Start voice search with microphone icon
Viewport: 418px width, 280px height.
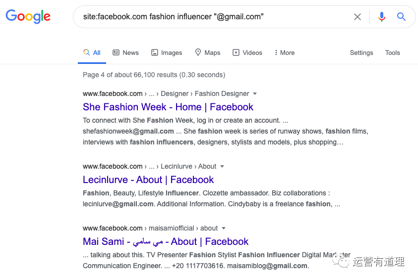pyautogui.click(x=381, y=17)
